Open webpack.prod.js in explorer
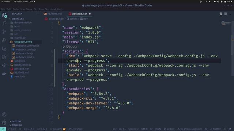The width and height of the screenshot is (234, 131). click(x=23, y=57)
